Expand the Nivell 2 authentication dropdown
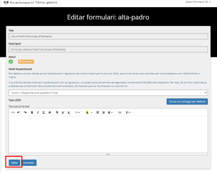The image size is (217, 173). tap(108, 93)
